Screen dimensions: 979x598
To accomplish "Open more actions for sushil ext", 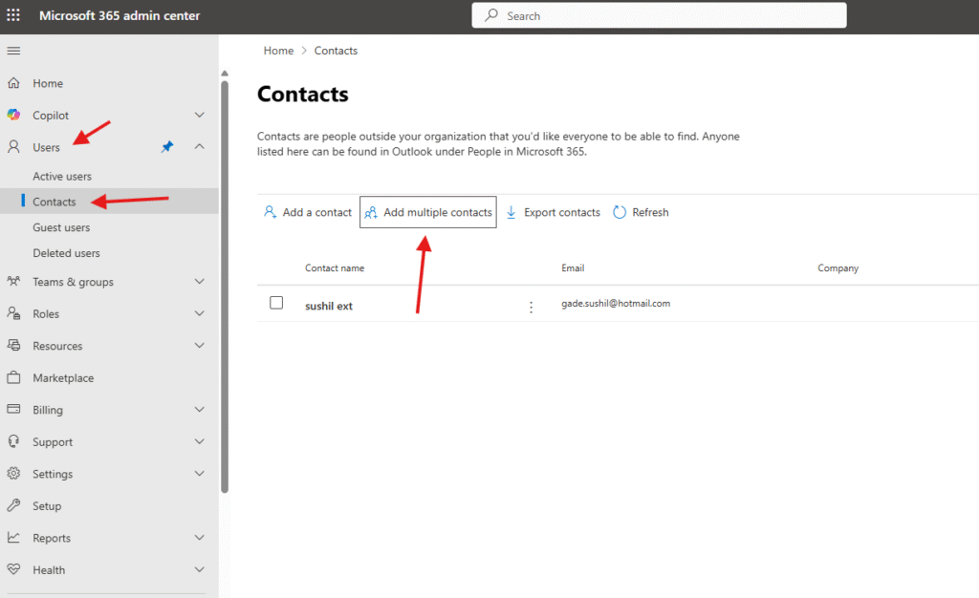I will (532, 307).
